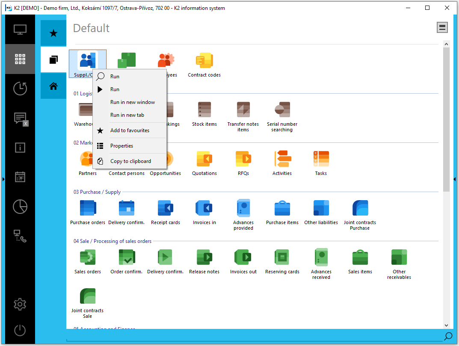Select Copy to clipboard menu entry
Viewport: 459px width, 346px height.
coord(130,161)
